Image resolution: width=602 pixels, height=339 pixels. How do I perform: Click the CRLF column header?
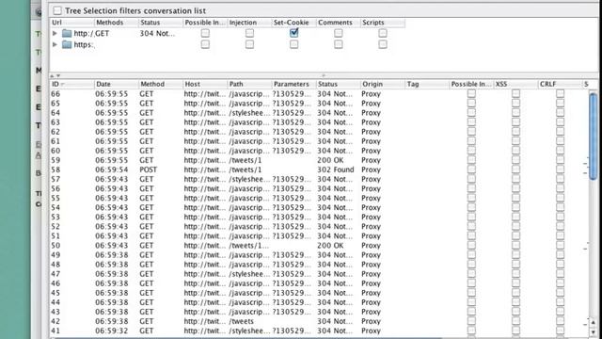click(x=561, y=84)
